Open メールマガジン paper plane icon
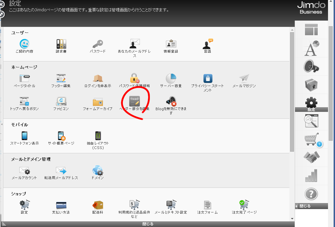This screenshot has width=335, height=227. pyautogui.click(x=244, y=78)
